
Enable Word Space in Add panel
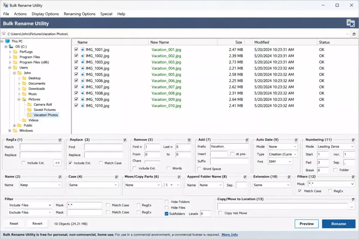(199, 169)
